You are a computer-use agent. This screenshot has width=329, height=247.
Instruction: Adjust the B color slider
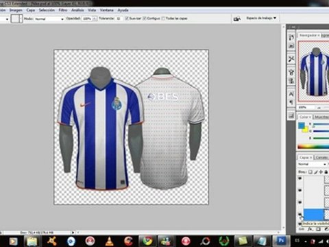click(x=321, y=138)
